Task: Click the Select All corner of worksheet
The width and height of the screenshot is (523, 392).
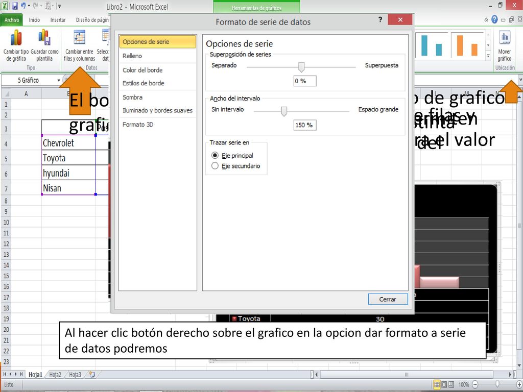Action: pos(6,94)
